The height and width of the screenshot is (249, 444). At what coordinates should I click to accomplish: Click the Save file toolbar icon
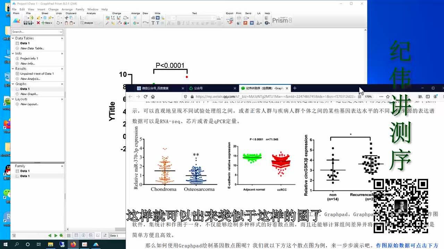25,23
